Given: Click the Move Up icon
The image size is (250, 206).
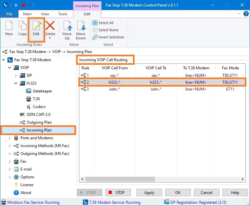Looking at the screenshot, I should pos(68,25).
